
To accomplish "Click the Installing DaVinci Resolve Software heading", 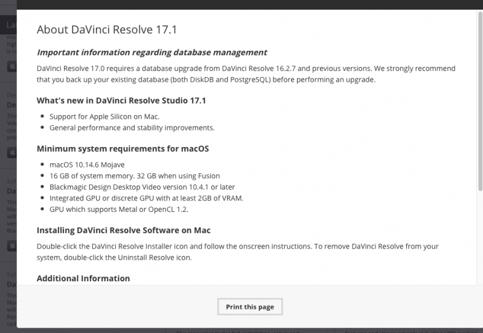I will [x=124, y=230].
